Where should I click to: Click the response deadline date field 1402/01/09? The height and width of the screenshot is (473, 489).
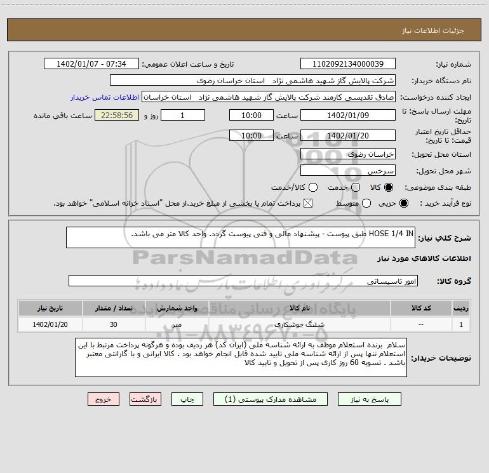point(347,116)
